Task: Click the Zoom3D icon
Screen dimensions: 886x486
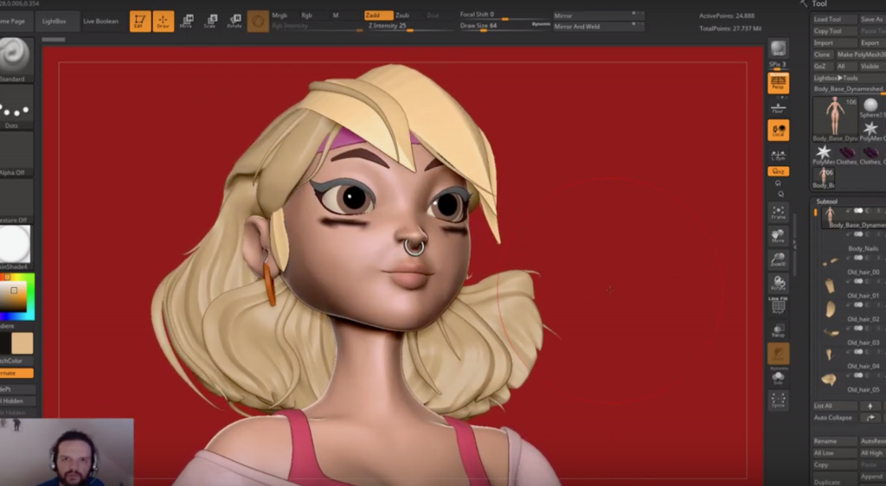Action: coord(778,259)
